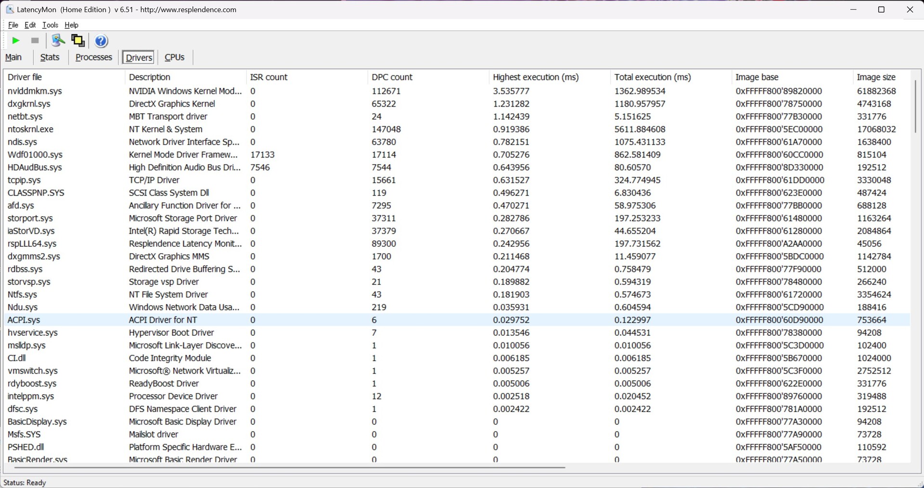924x488 pixels.
Task: Switch to the Stats tab
Action: pos(50,57)
